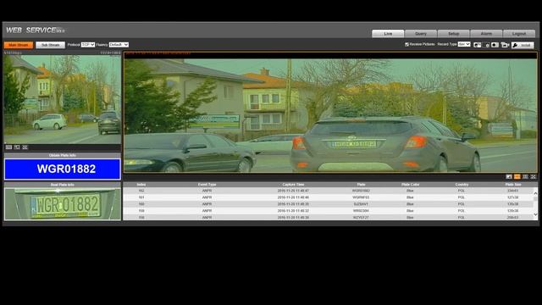
Task: Click the snapshot camera icon in toolbar
Action: 478,45
